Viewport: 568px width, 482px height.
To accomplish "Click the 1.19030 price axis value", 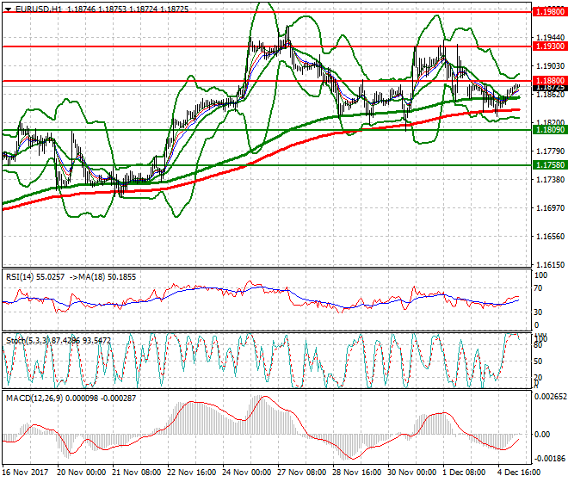I will (x=550, y=66).
